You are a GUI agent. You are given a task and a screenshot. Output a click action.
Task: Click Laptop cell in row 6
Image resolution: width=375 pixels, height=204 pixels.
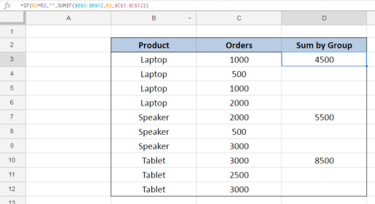click(153, 102)
